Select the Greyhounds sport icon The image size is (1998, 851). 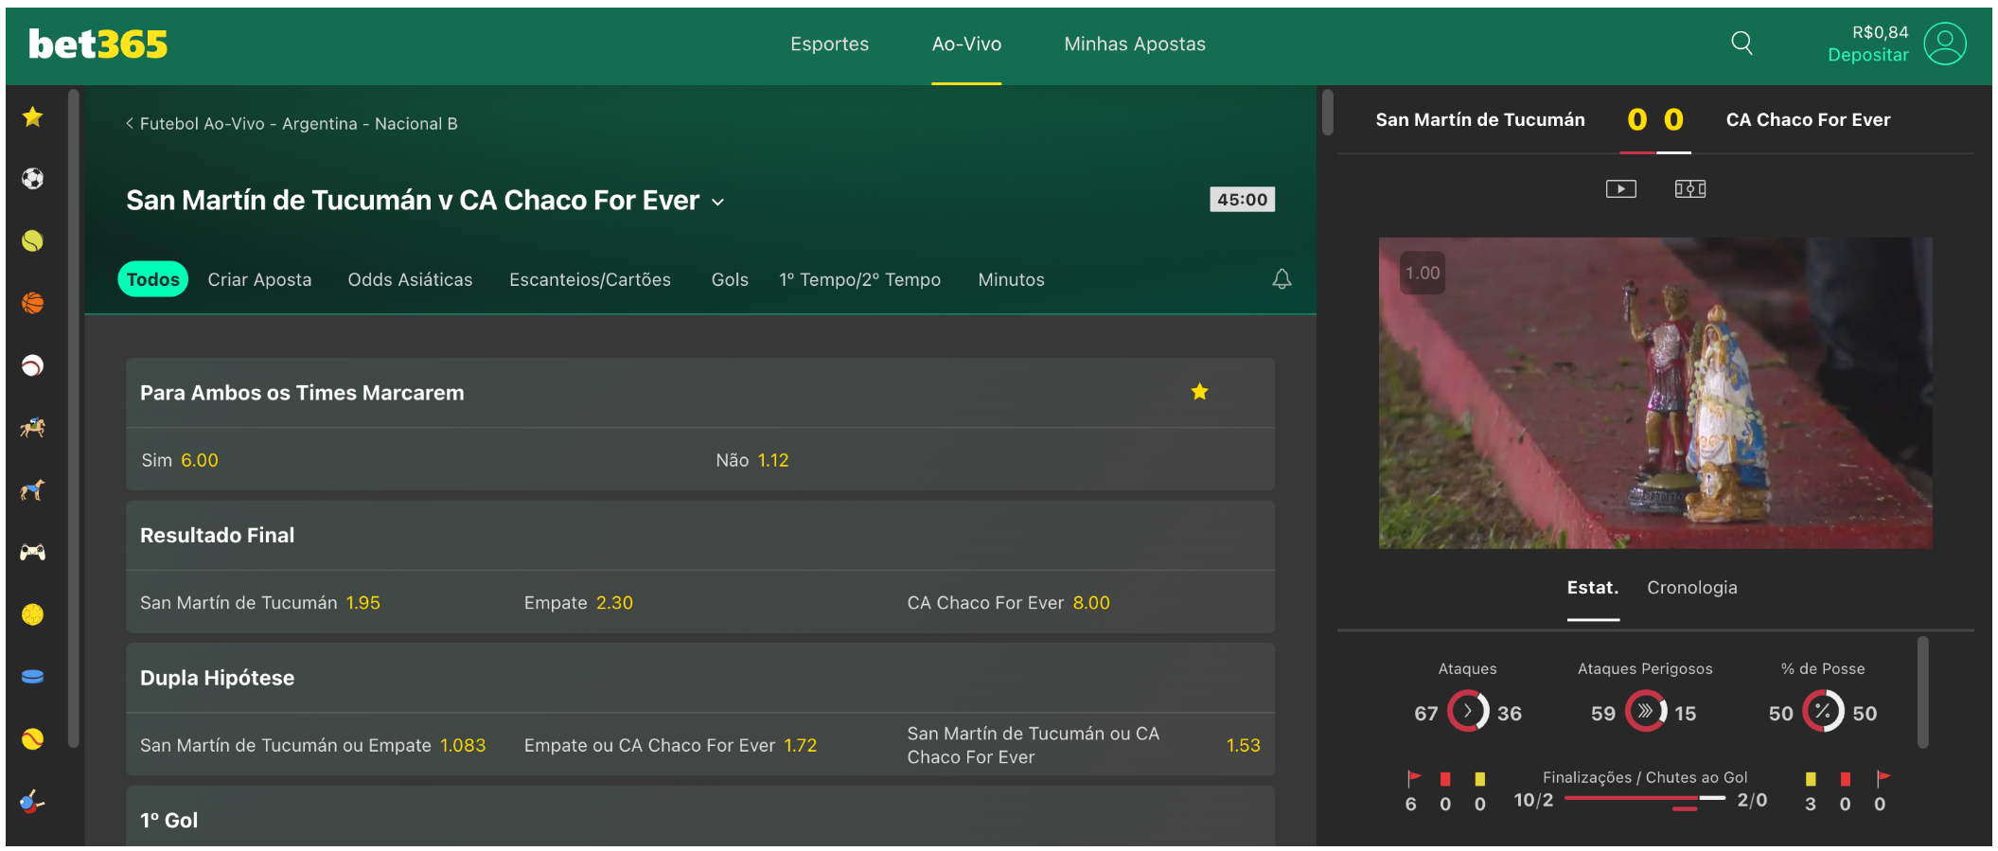[x=33, y=489]
